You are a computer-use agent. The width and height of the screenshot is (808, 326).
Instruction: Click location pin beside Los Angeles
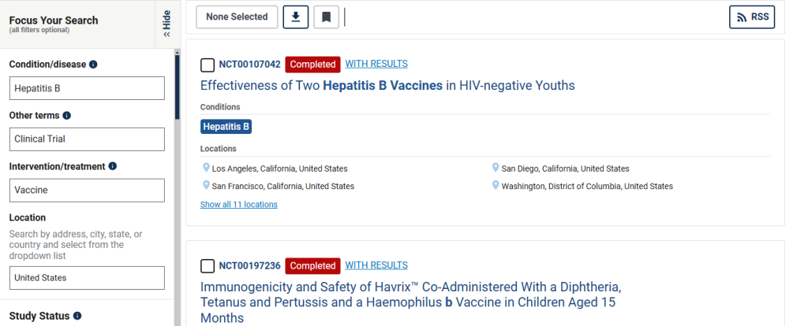click(x=206, y=168)
